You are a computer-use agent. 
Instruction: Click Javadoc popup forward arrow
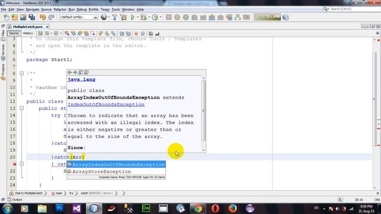point(75,73)
